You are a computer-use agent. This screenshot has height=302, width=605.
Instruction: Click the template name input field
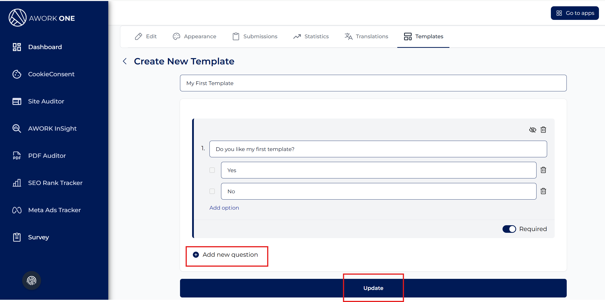373,83
